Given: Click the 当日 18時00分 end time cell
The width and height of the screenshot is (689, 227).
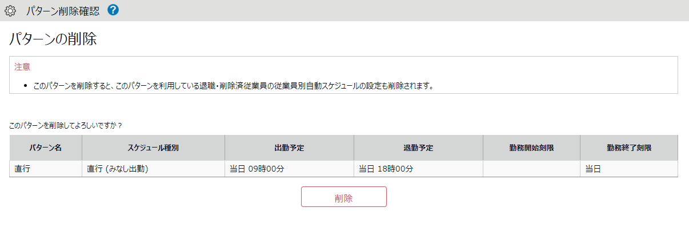Looking at the screenshot, I should pyautogui.click(x=418, y=169).
